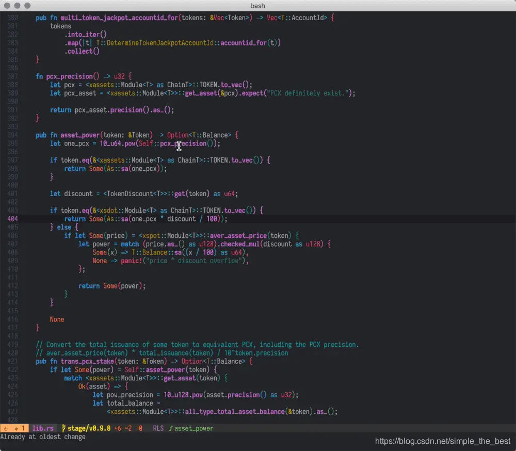Click the highlighted line number 404
Viewport: 516px width, 451px height.
click(12, 219)
